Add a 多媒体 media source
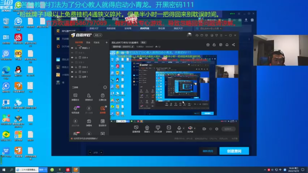Screen dimensions: 308x173 (169, 129)
